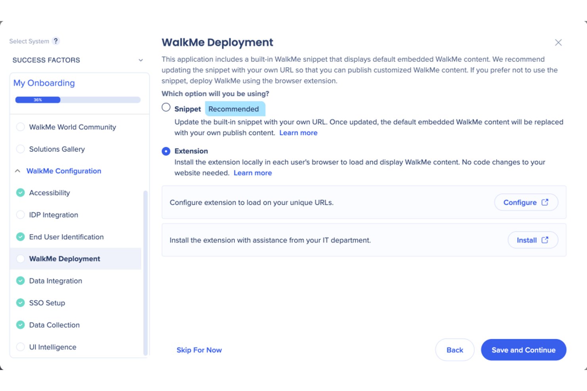Select the Snippet radio button

tap(166, 107)
